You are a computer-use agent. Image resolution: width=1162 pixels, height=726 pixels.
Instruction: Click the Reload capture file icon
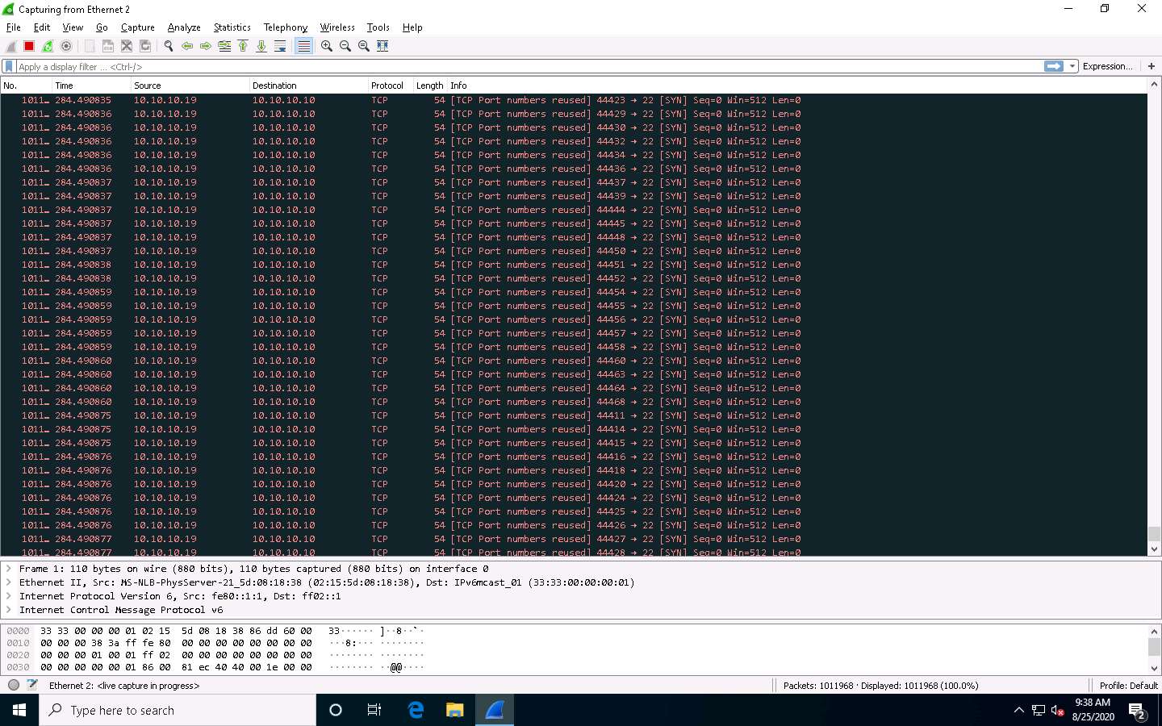point(145,46)
